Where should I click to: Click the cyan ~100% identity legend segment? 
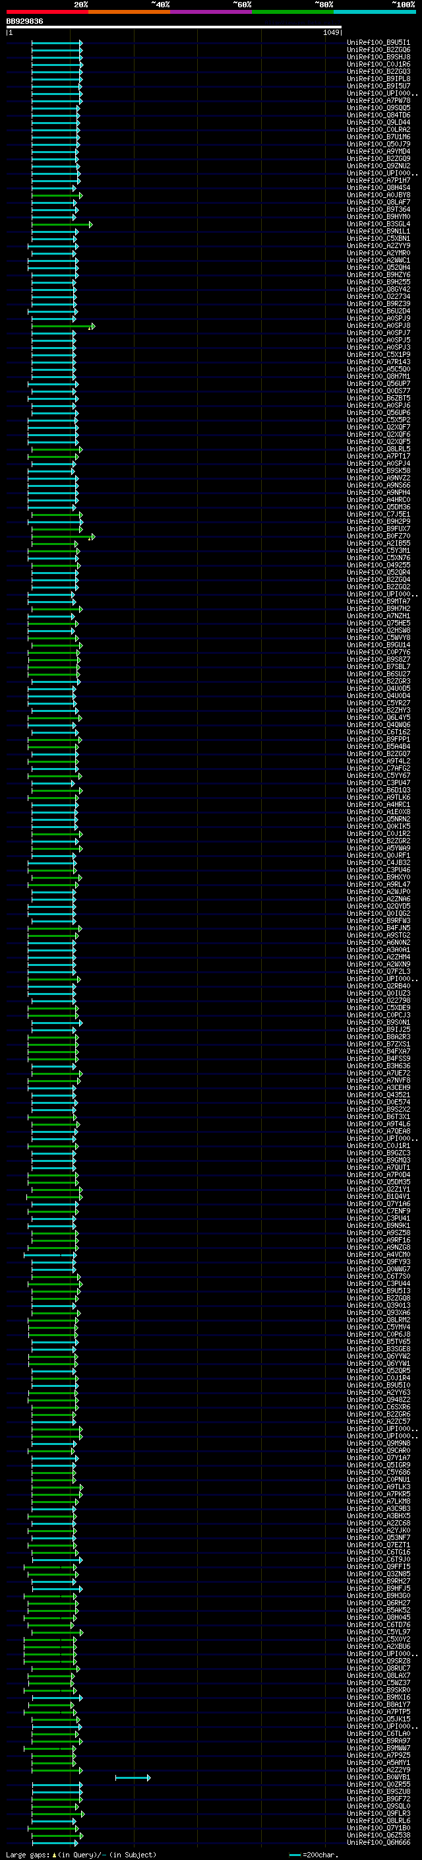pos(375,12)
